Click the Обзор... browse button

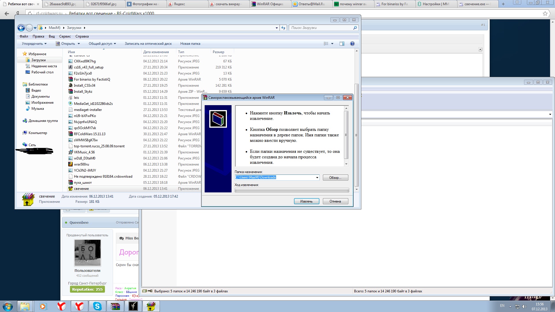coord(335,178)
